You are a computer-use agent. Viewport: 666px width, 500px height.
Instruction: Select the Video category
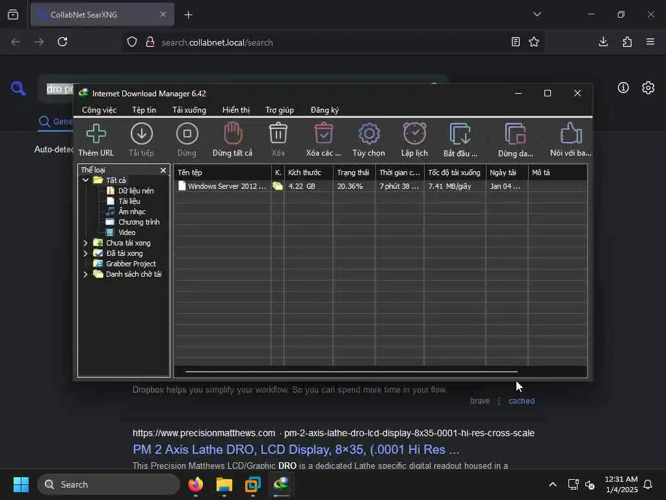pyautogui.click(x=127, y=232)
